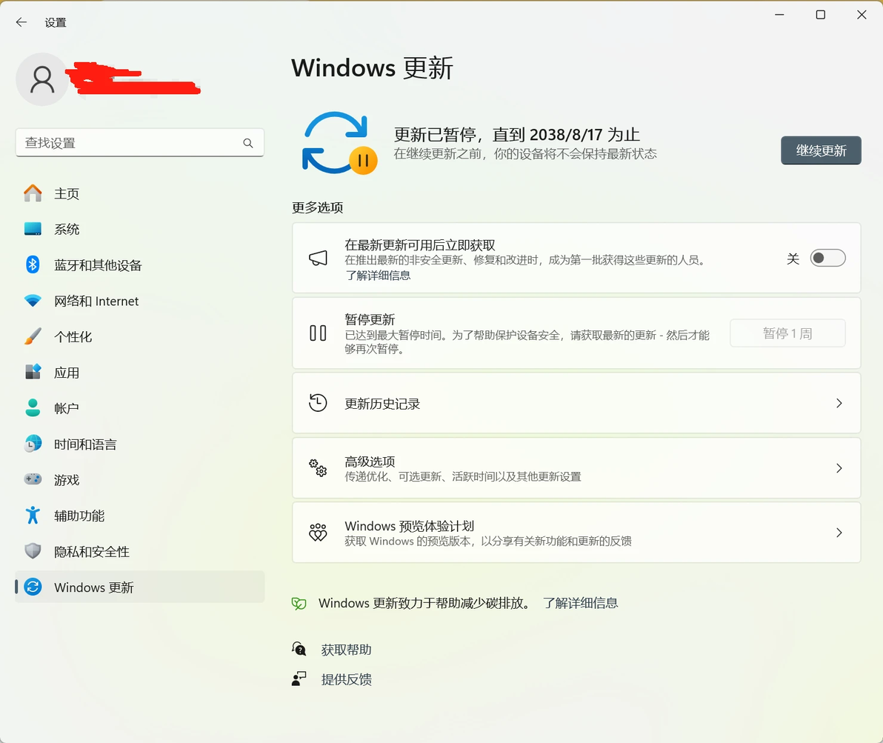Click the 获取帮助 link
883x743 pixels.
pos(347,650)
